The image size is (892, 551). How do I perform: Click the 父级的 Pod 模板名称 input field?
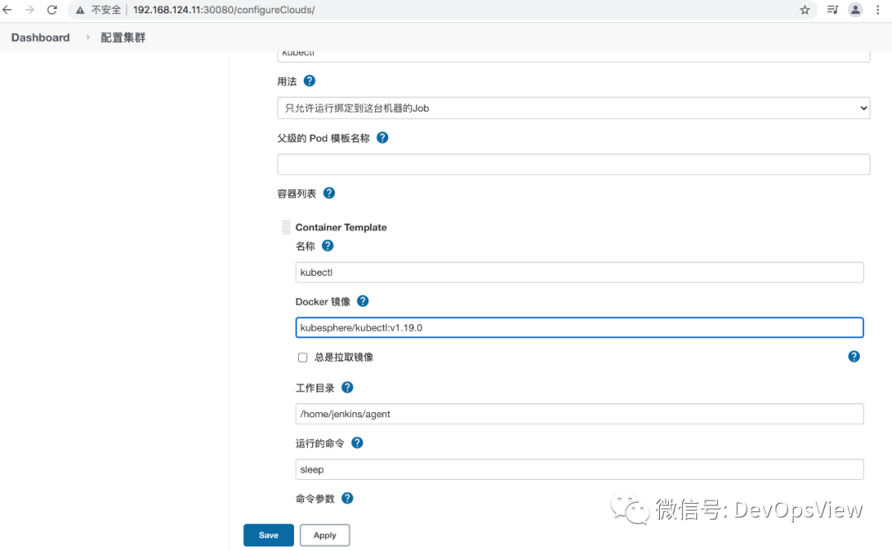(x=573, y=164)
